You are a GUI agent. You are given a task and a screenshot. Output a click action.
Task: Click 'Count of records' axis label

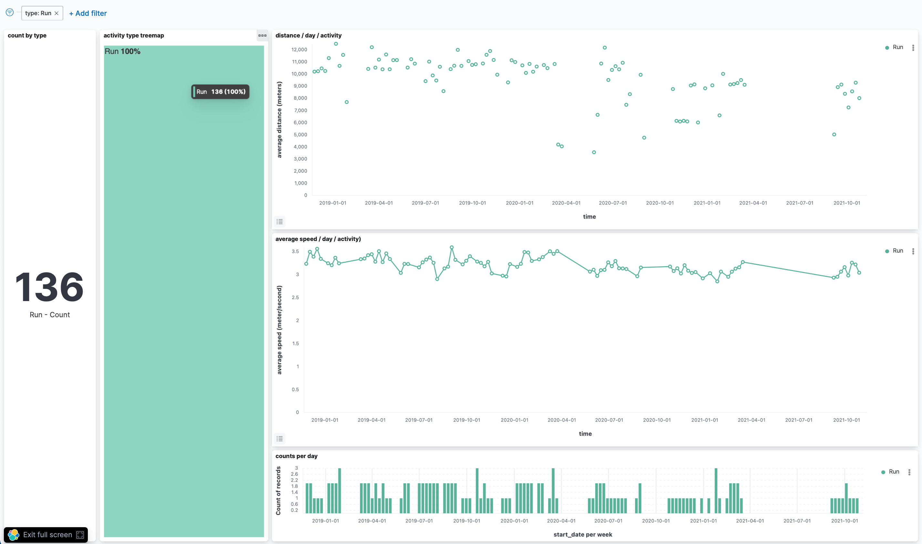[278, 490]
